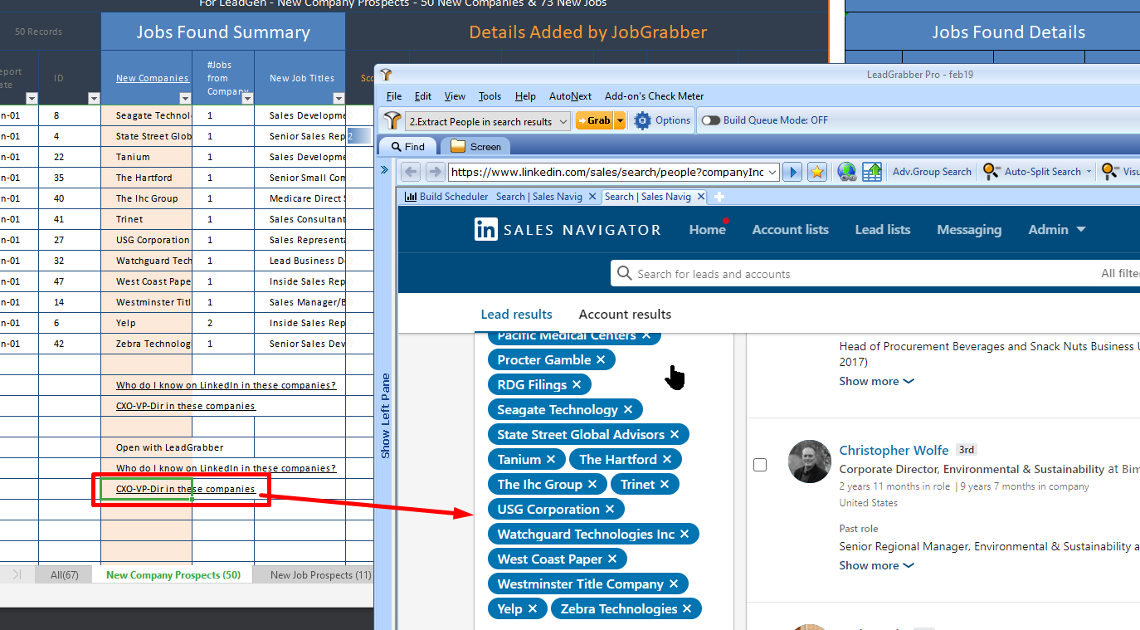Viewport: 1140px width, 630px height.
Task: Remove the Yelp company filter chip
Action: point(533,608)
